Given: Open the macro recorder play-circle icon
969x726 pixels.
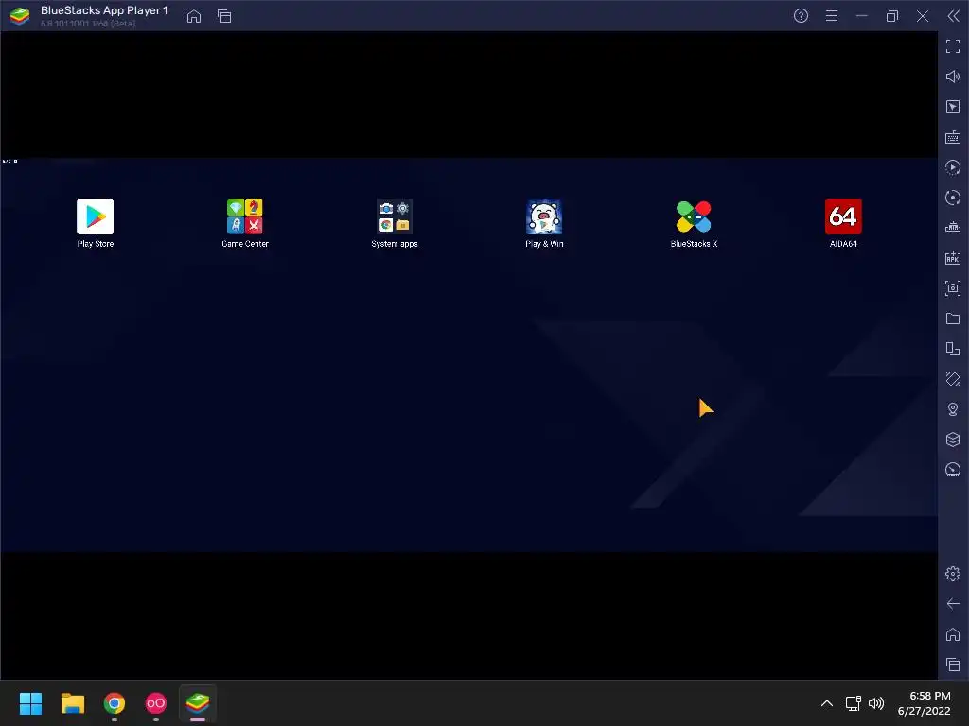Looking at the screenshot, I should click(x=953, y=167).
